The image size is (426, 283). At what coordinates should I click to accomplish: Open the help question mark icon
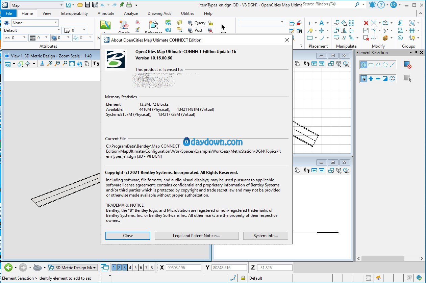[381, 5]
